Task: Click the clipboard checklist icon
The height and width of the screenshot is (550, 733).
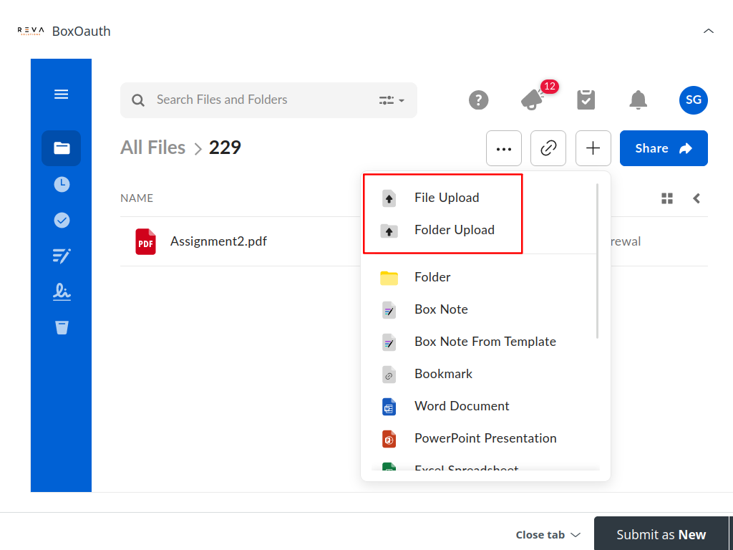Action: coord(586,100)
